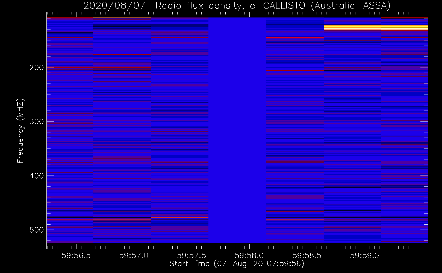Image resolution: width=442 pixels, height=273 pixels.
Task: Click the 59:57.5 time tick label
Action: tap(192, 256)
